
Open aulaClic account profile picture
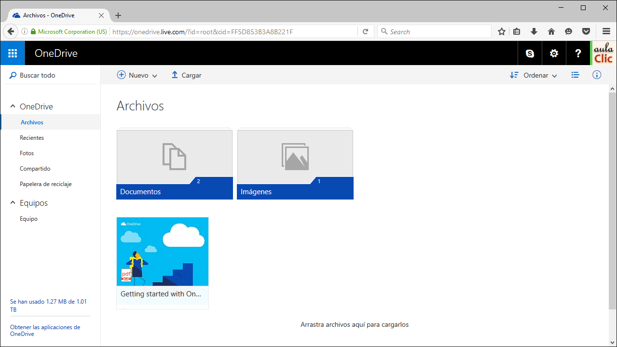coord(603,53)
